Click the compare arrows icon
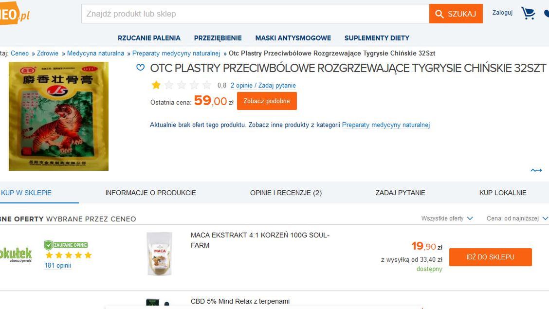This screenshot has height=309, width=549. 536,170
